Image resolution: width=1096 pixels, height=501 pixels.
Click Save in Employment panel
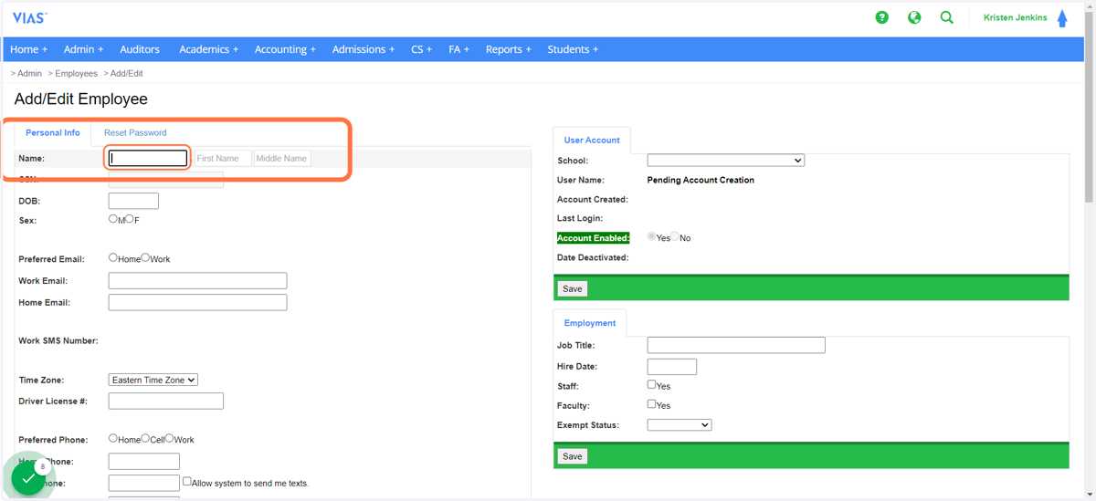(x=573, y=456)
